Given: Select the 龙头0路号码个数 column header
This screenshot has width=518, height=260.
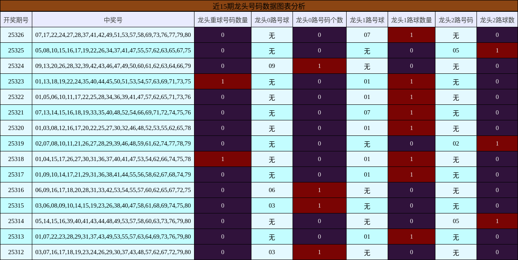Looking at the screenshot, I should (x=319, y=20).
